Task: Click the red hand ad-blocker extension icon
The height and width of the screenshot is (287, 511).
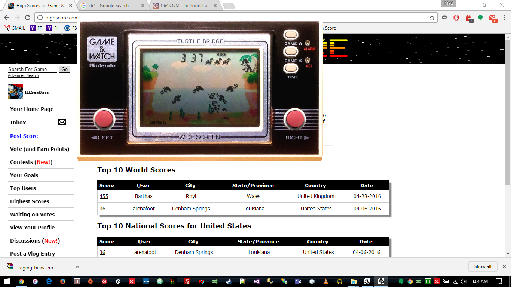Action: tap(456, 18)
